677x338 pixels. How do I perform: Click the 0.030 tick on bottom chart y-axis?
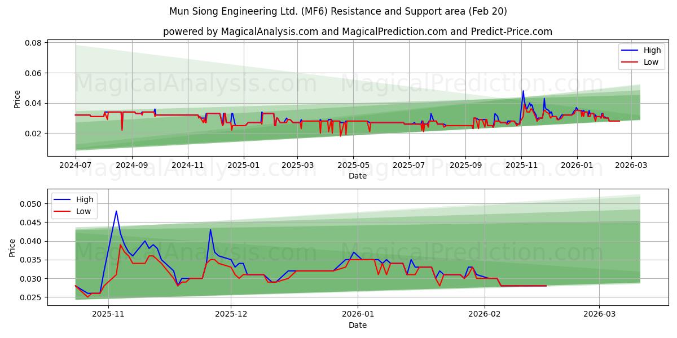point(31,279)
